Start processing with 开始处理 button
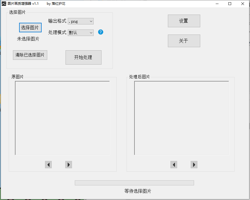 point(84,58)
